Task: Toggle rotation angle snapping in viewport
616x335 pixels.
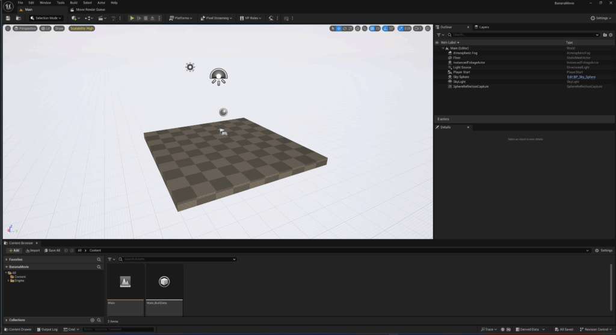Action: coord(384,28)
